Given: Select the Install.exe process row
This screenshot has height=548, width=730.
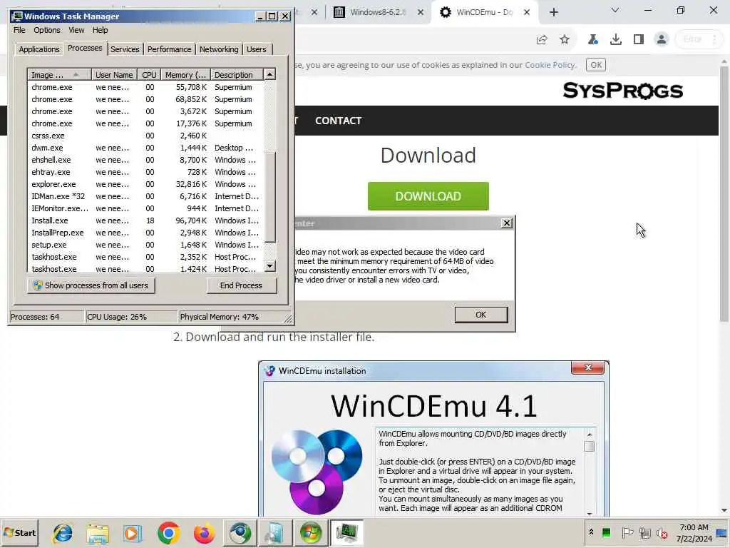Looking at the screenshot, I should 145,220.
